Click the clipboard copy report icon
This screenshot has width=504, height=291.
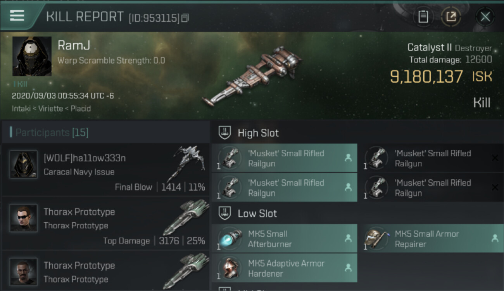click(423, 17)
